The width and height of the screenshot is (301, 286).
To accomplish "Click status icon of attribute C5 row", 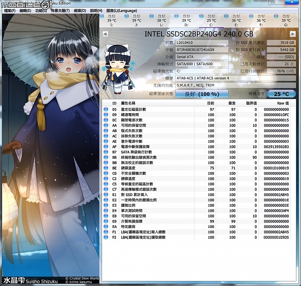I will [106, 184].
